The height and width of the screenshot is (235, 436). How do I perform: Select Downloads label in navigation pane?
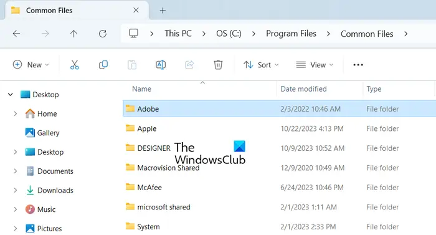[55, 190]
